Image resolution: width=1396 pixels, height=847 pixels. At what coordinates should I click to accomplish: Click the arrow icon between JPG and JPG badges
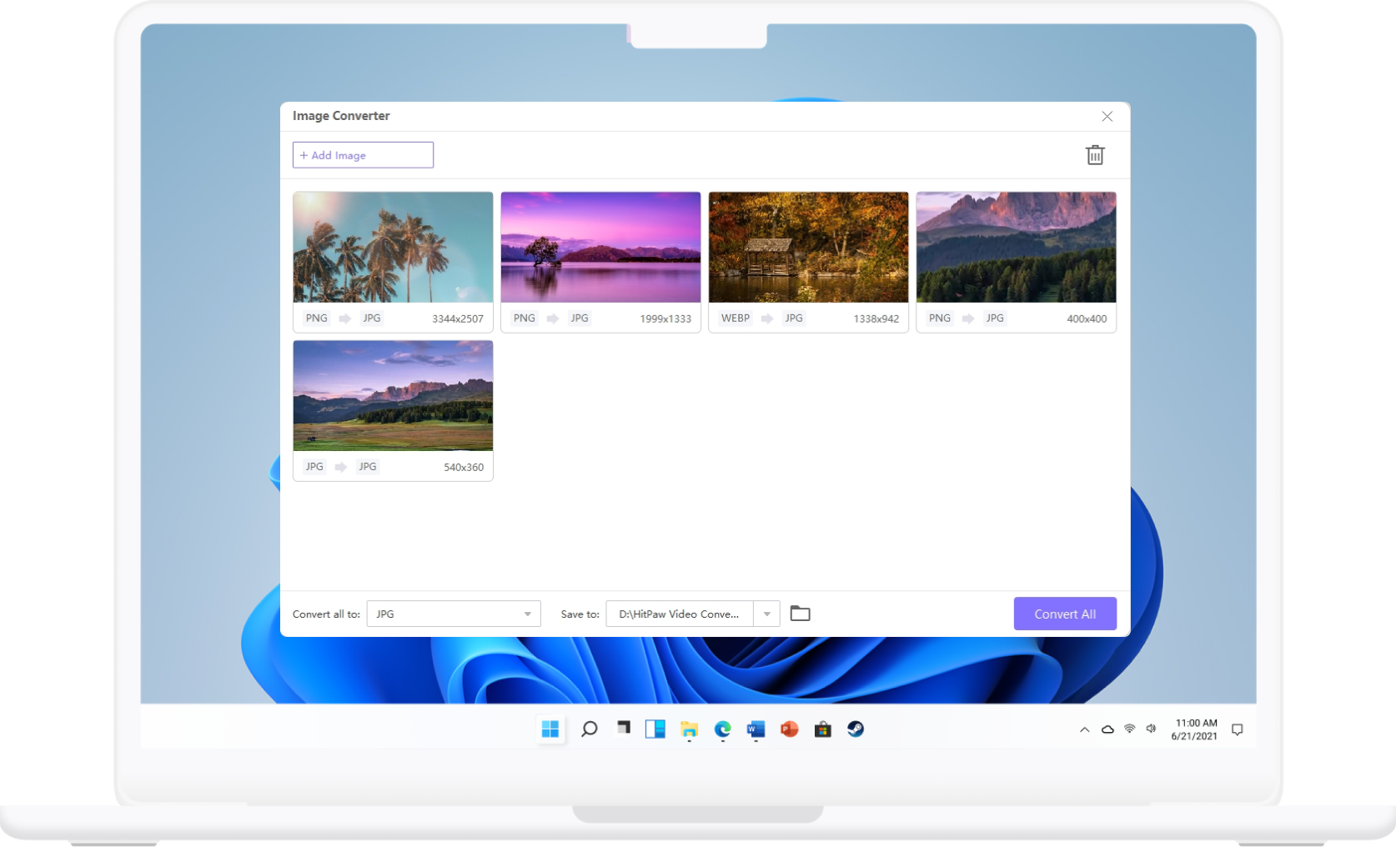(340, 467)
